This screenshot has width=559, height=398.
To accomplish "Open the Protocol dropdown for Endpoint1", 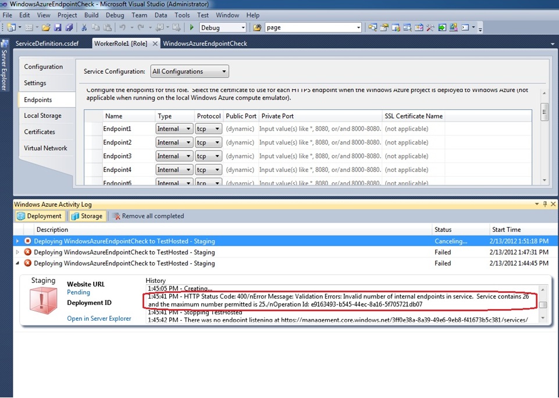I will coord(209,129).
